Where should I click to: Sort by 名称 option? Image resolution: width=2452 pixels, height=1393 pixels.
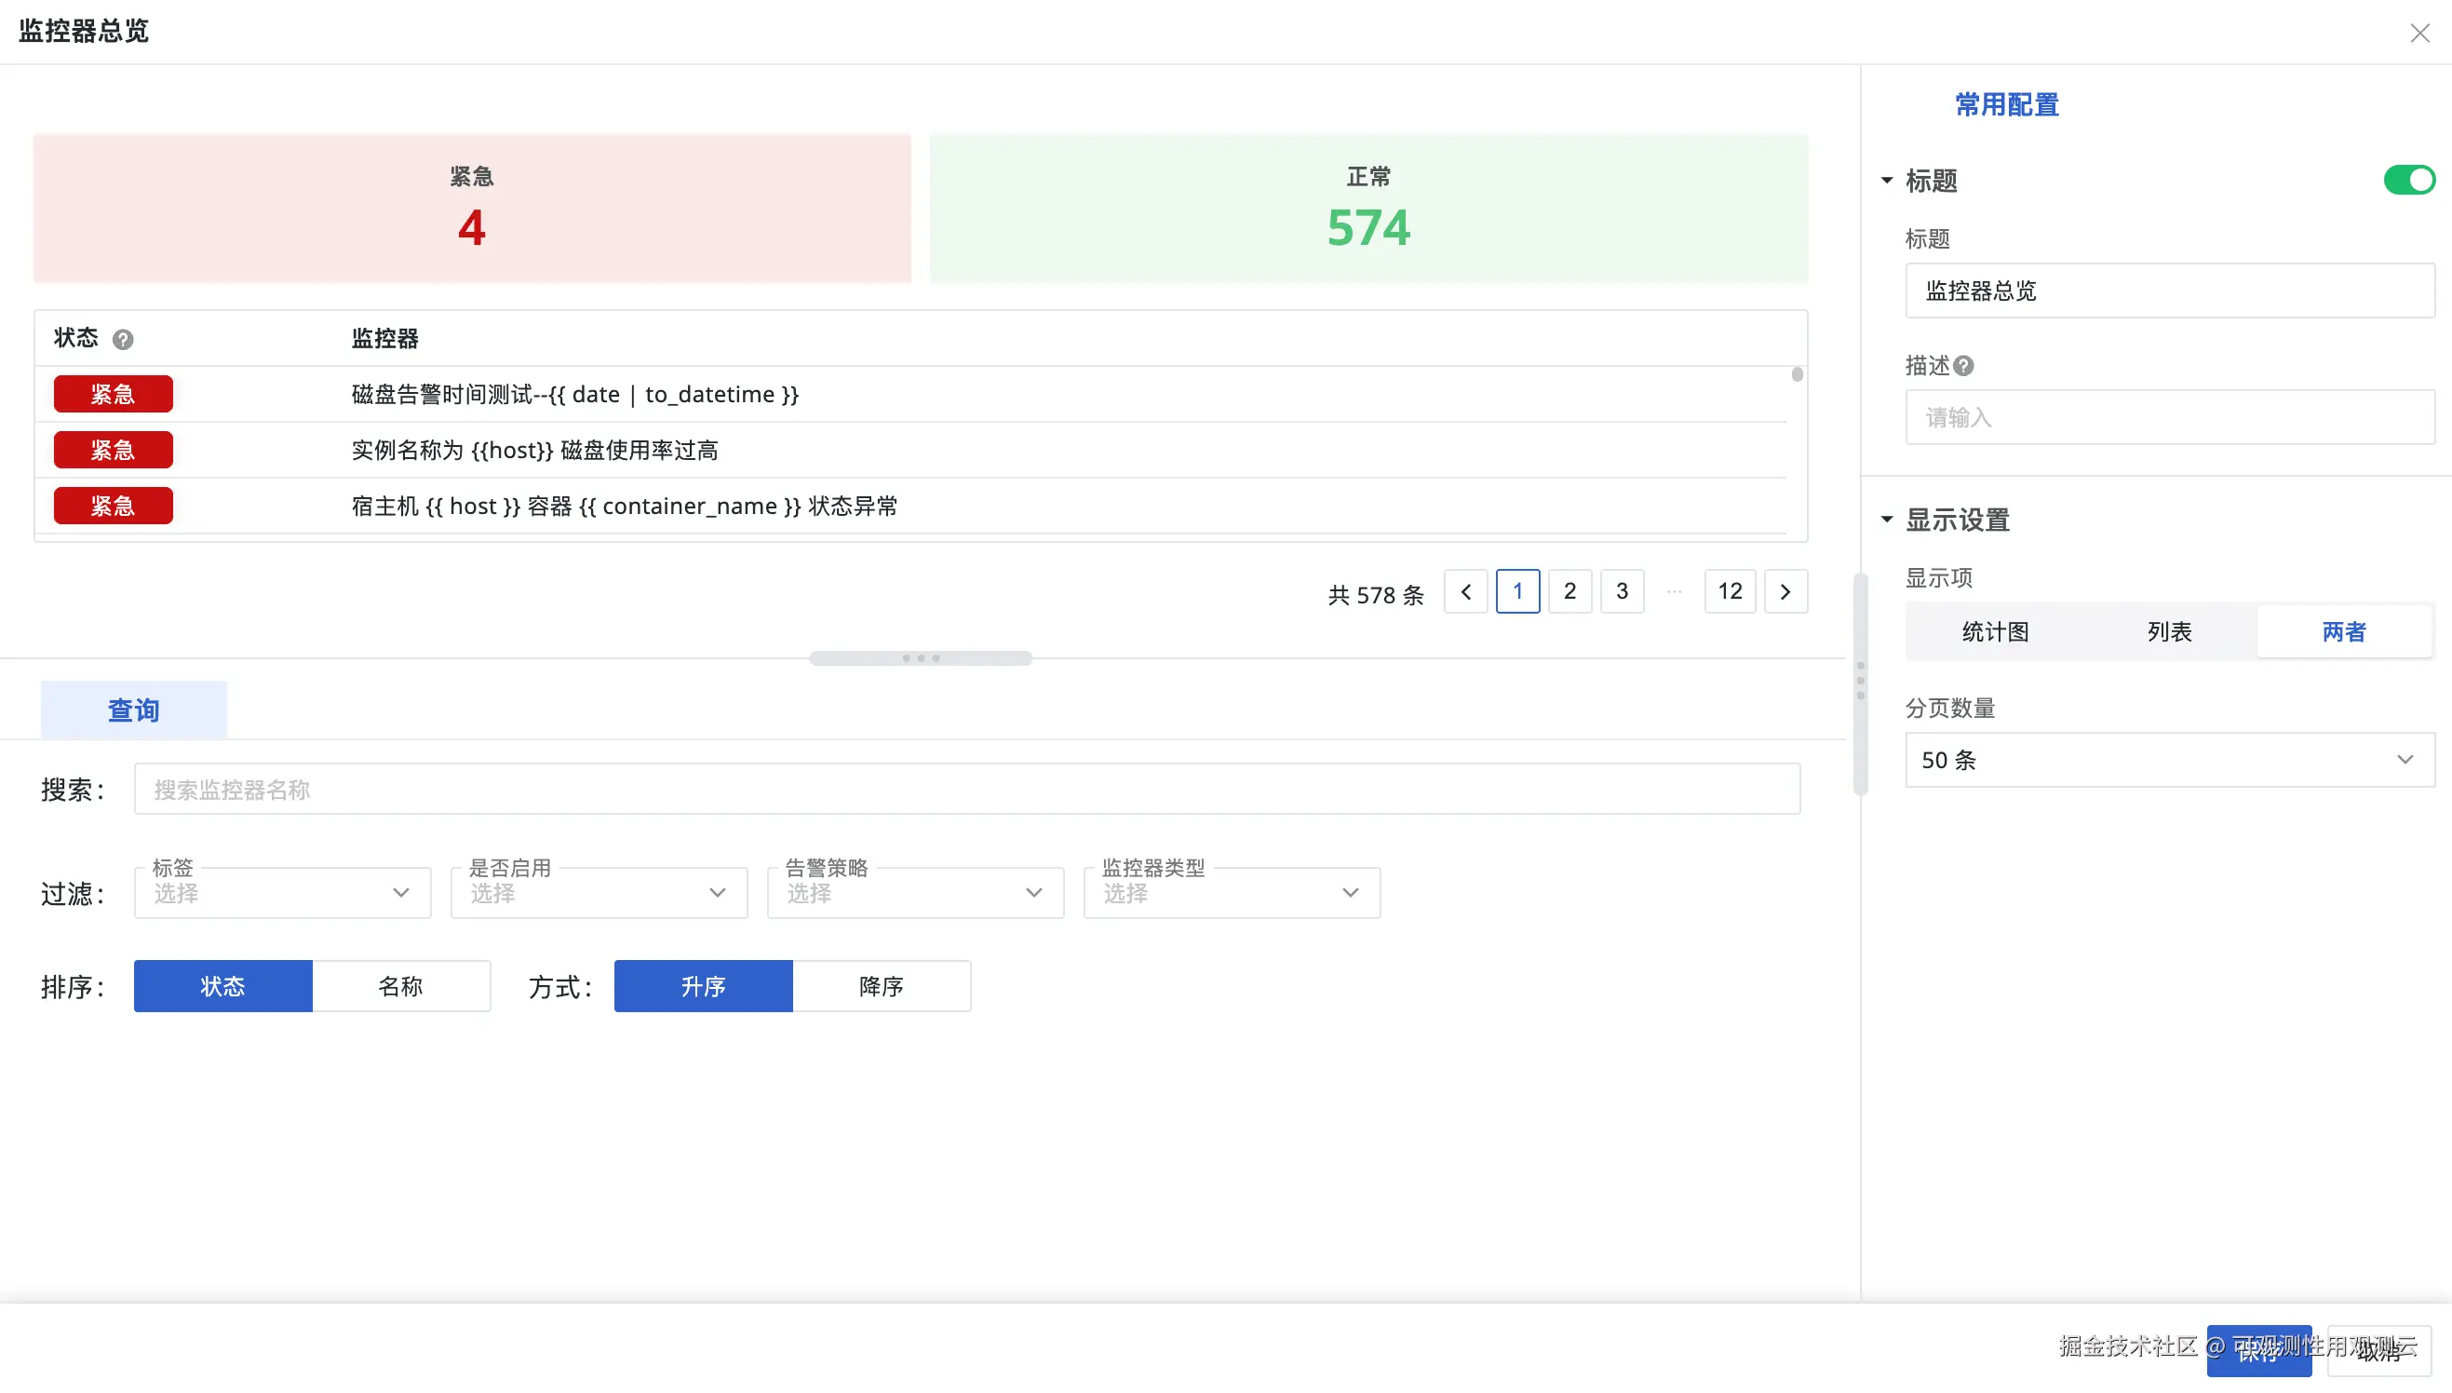pos(400,986)
